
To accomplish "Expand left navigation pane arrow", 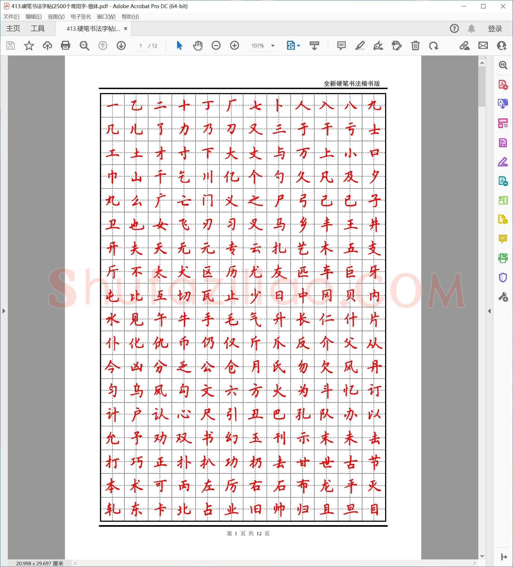I will 4,311.
